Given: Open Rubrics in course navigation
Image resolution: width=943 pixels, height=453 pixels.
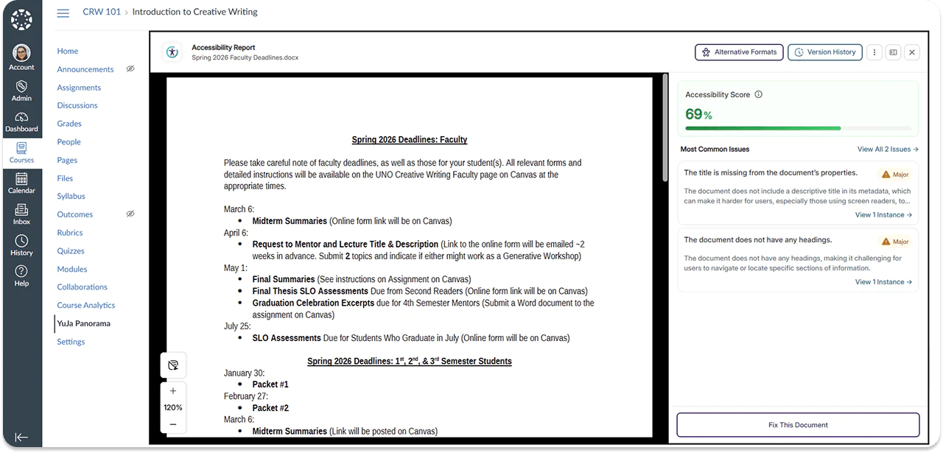Looking at the screenshot, I should coord(70,233).
